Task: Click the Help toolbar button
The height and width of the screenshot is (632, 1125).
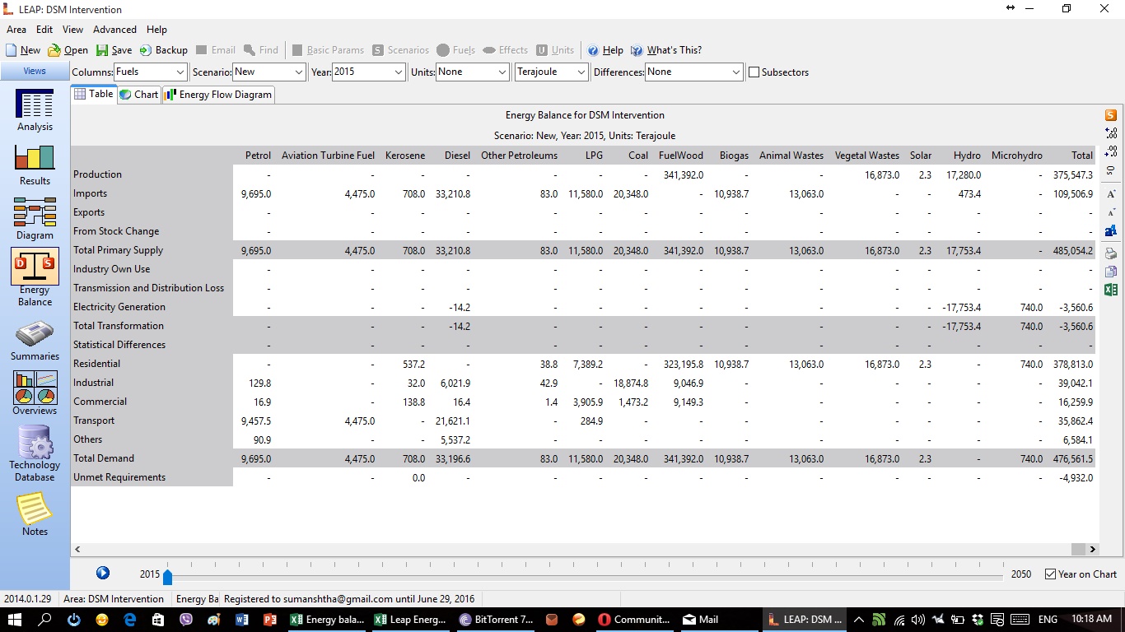Action: click(x=605, y=50)
